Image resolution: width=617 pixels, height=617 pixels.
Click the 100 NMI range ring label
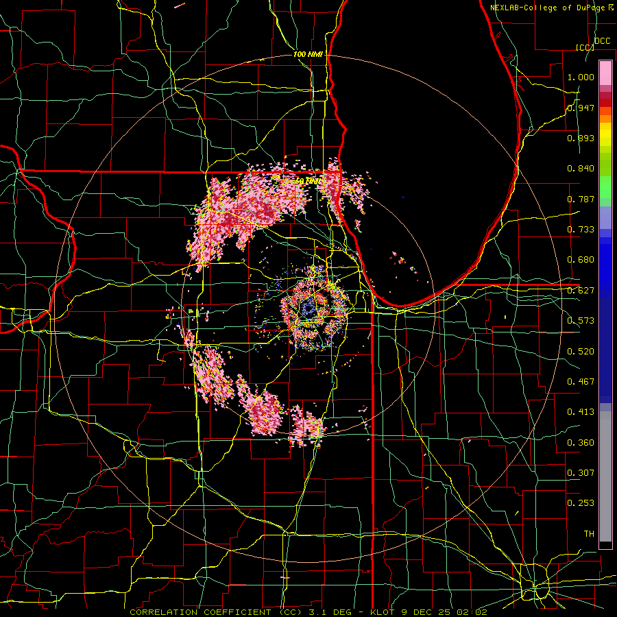[x=308, y=54]
